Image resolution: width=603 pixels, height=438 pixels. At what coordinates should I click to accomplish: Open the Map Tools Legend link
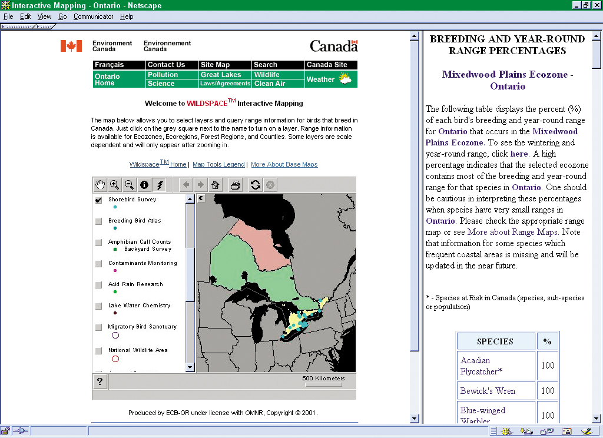point(218,164)
